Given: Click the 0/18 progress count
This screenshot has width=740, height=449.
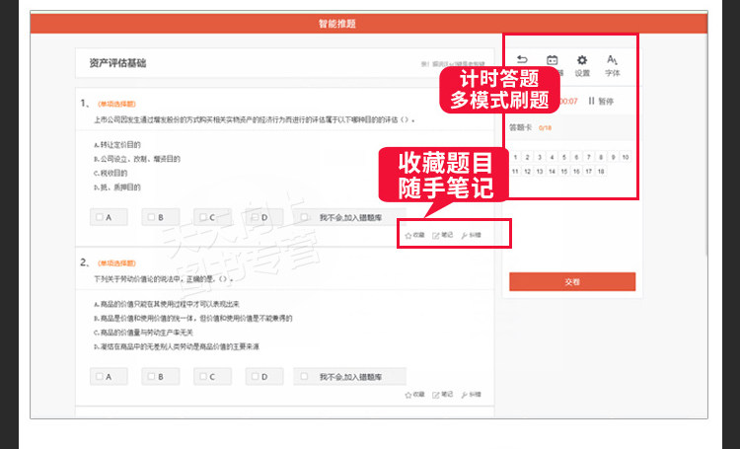Looking at the screenshot, I should click(545, 128).
